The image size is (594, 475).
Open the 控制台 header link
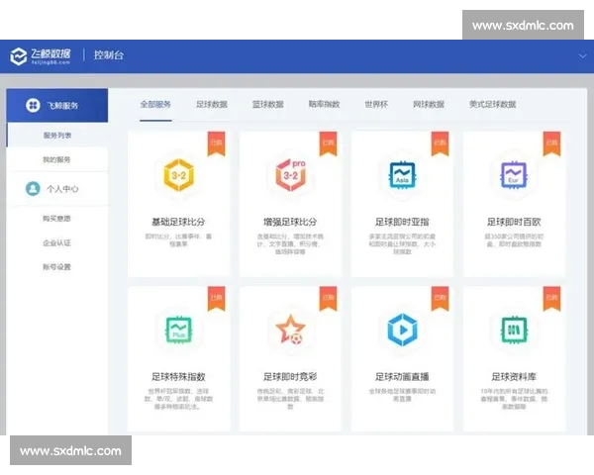pos(109,55)
